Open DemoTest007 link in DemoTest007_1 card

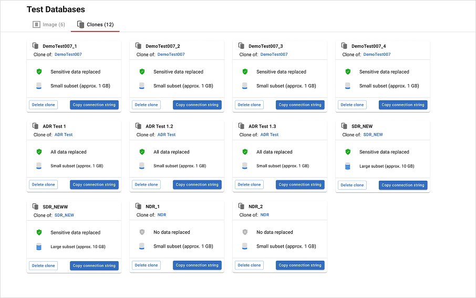(x=68, y=55)
